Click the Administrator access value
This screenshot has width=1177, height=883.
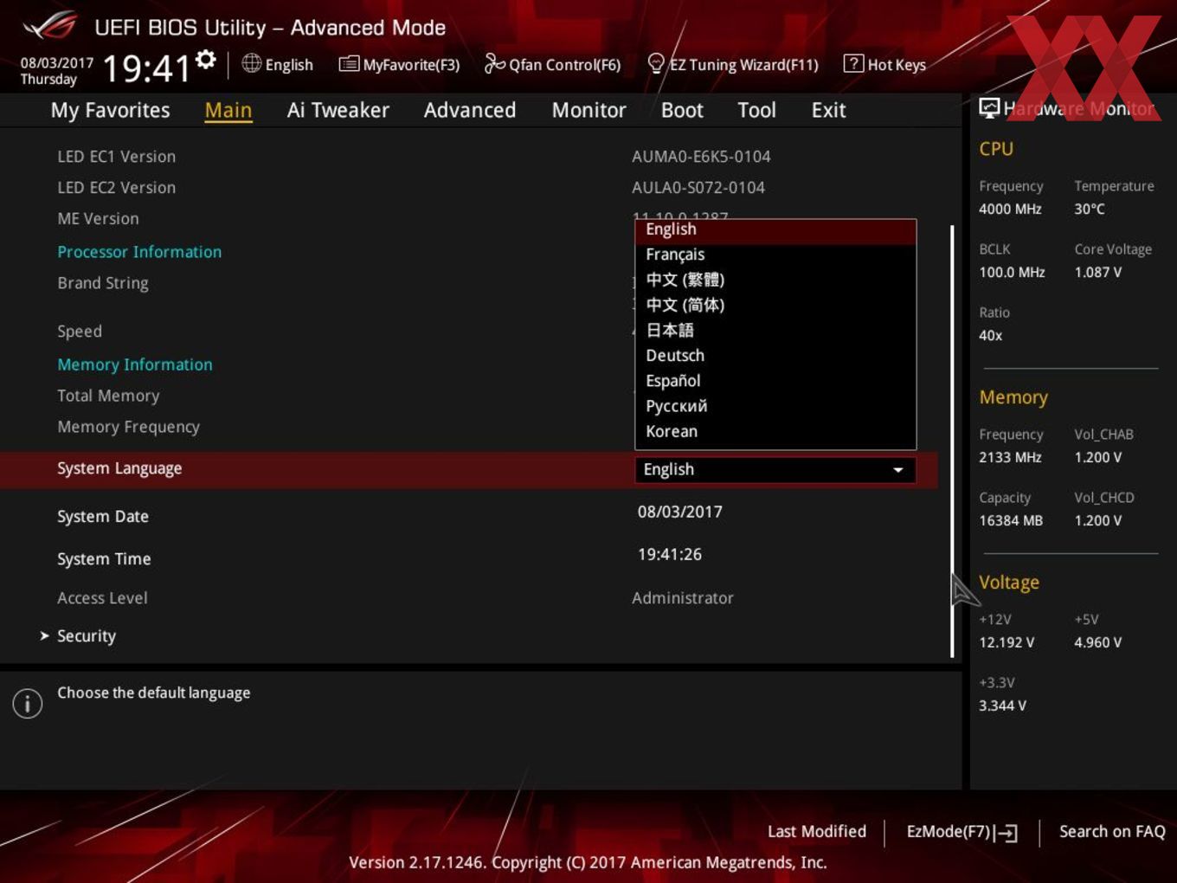pos(683,597)
